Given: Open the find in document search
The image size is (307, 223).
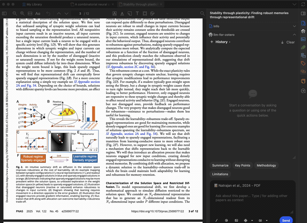Looking at the screenshot, I should click(202, 13).
